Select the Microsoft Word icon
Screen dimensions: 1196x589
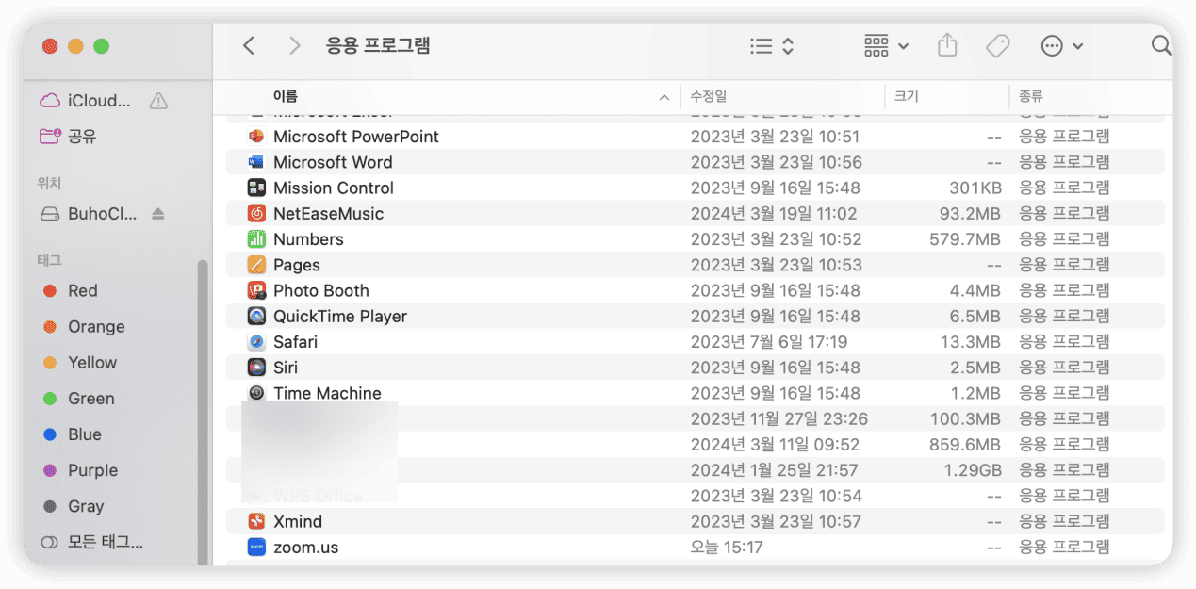click(256, 162)
